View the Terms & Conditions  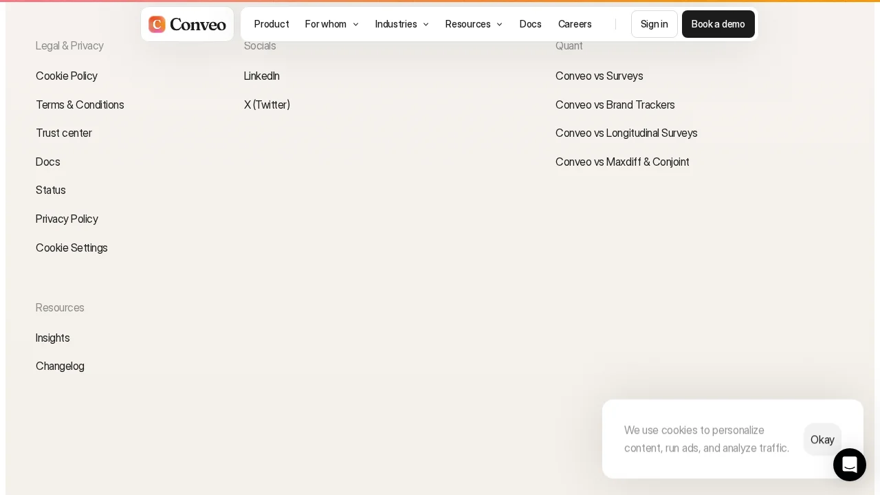point(80,104)
